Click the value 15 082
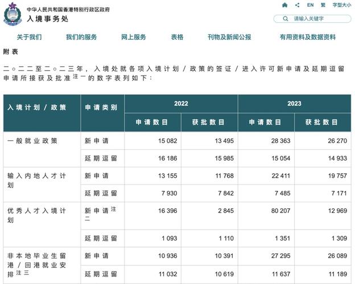 click(x=167, y=141)
